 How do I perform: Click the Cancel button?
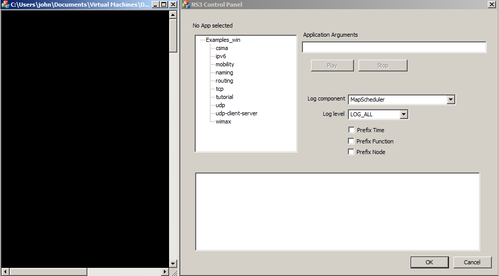(x=472, y=262)
